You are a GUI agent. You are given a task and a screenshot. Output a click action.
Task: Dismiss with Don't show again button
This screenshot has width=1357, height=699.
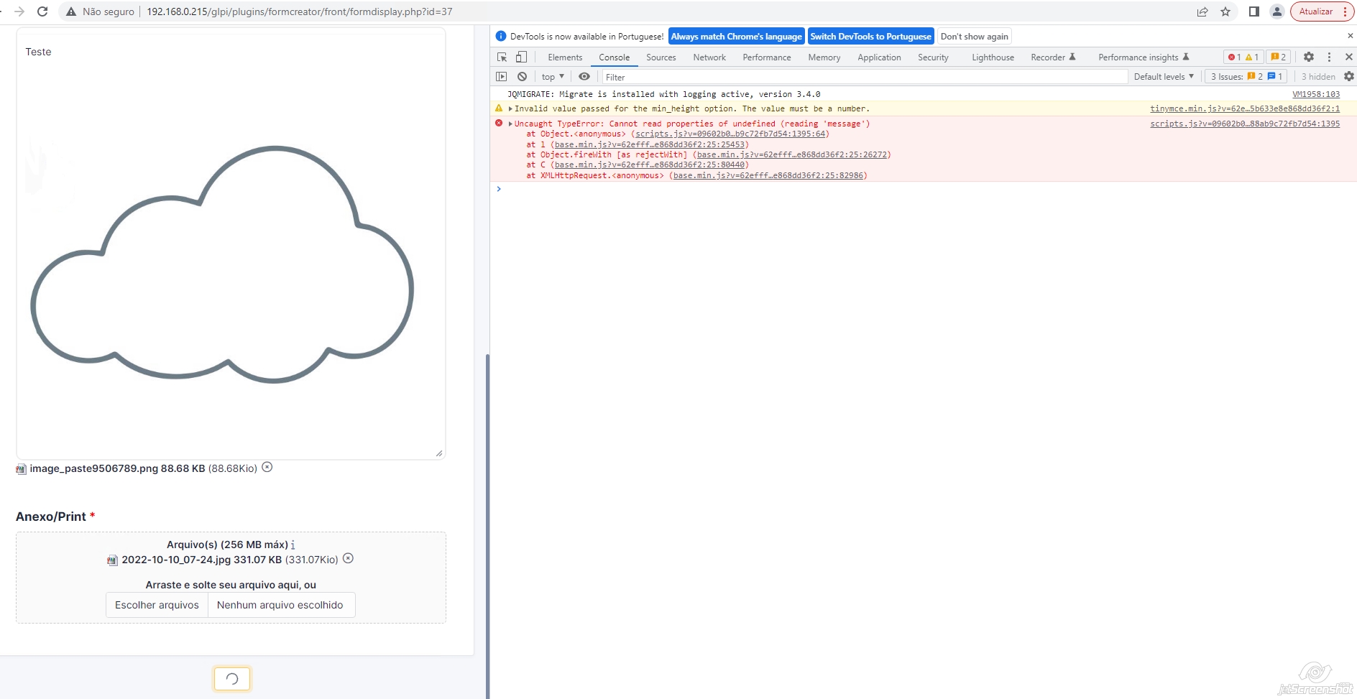(974, 36)
